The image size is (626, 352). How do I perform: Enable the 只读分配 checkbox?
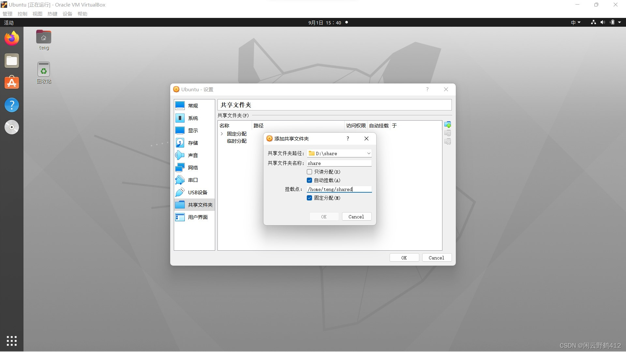[x=309, y=172]
